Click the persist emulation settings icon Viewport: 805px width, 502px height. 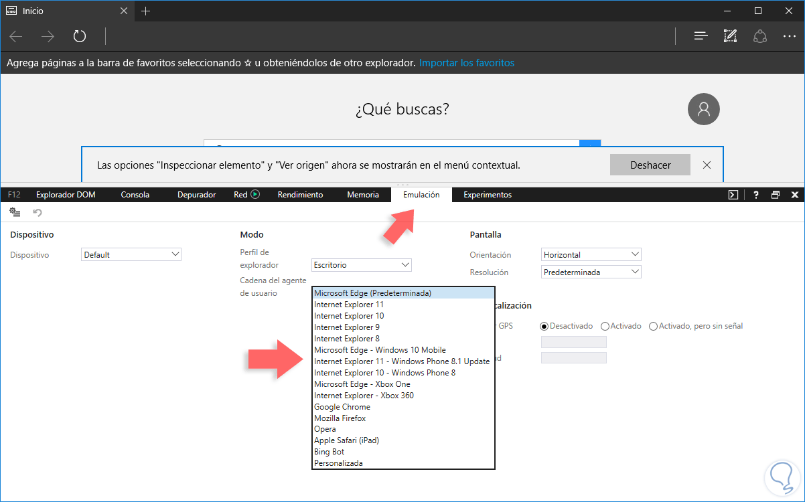click(15, 212)
